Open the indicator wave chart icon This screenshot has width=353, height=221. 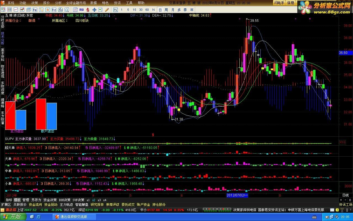point(75,10)
